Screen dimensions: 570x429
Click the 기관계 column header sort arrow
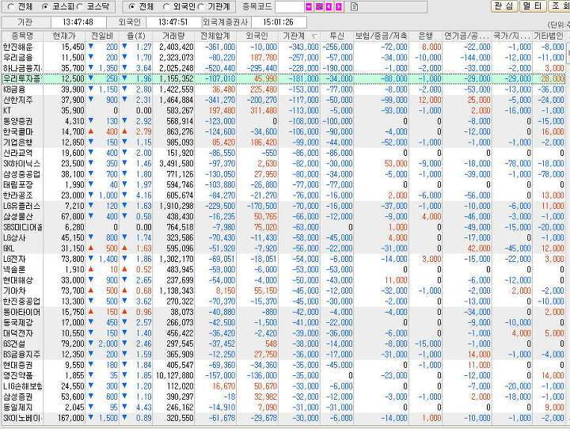point(314,36)
